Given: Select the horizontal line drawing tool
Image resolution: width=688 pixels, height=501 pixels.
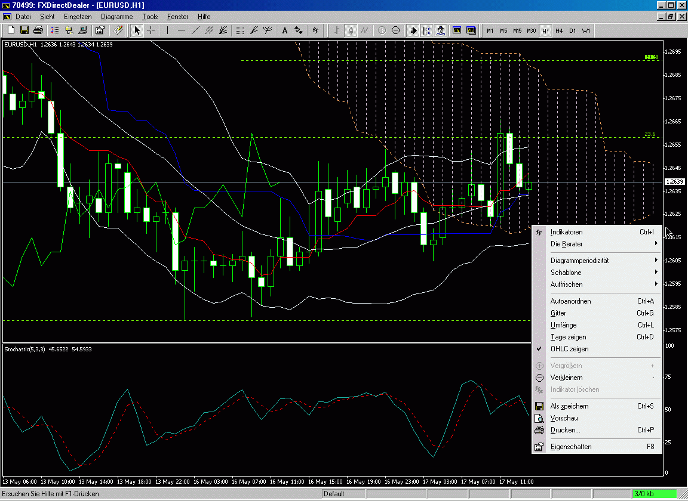Looking at the screenshot, I should click(182, 30).
